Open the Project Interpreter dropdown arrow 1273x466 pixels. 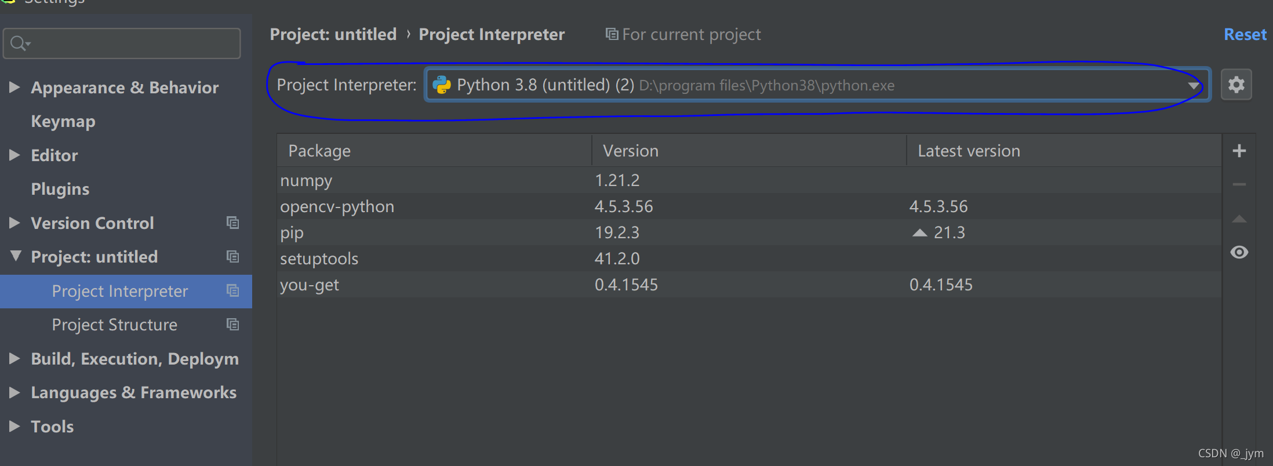[1193, 86]
